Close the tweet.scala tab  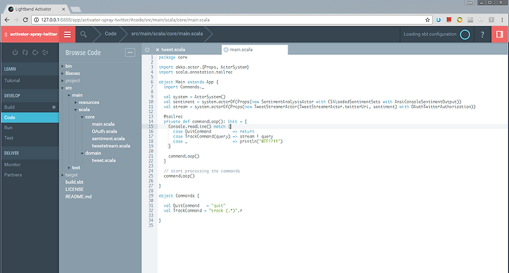158,50
